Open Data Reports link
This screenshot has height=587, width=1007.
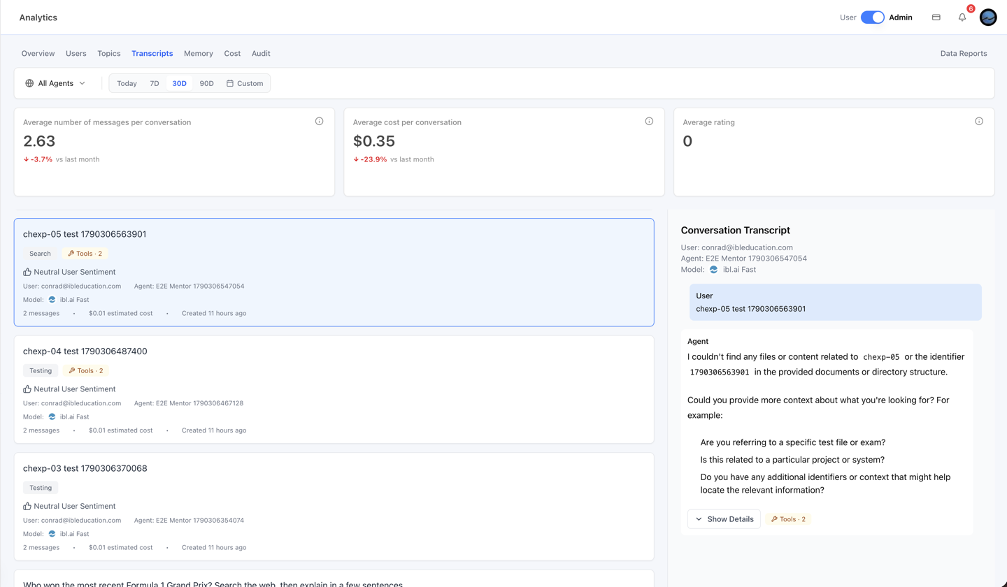click(964, 54)
